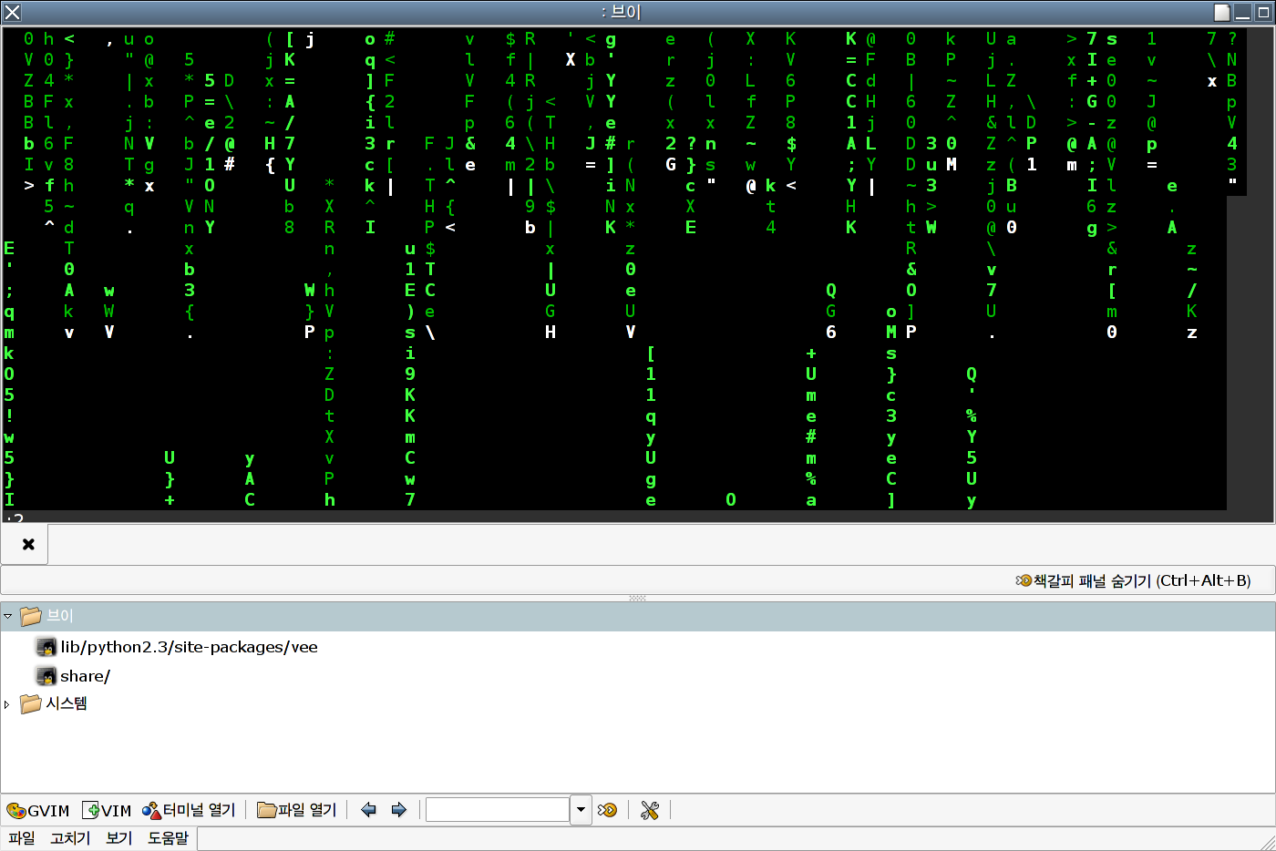Viewport: 1276px width, 851px height.
Task: Open the 고치기 menu
Action: pyautogui.click(x=70, y=838)
